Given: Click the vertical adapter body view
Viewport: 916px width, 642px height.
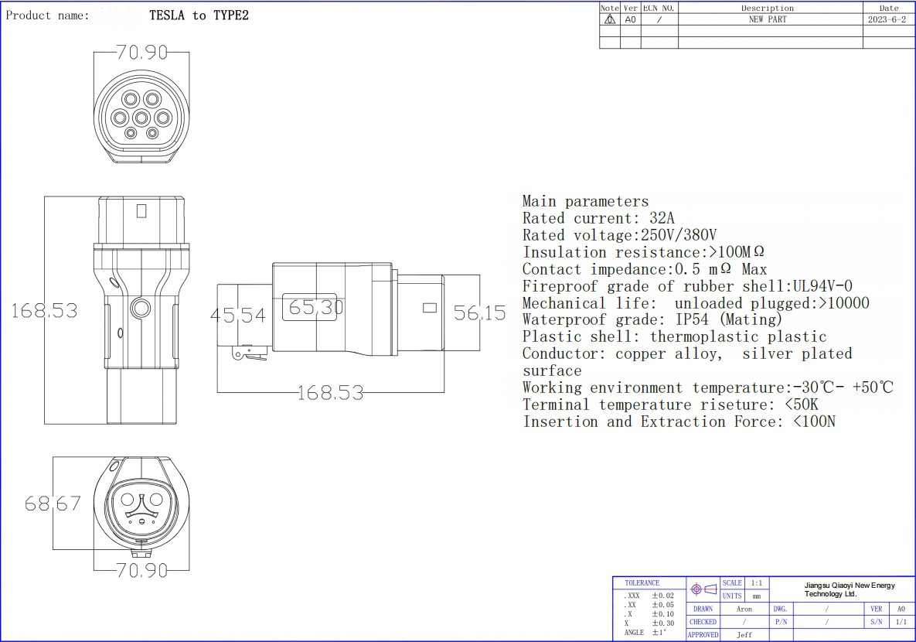Looking at the screenshot, I should click(x=141, y=309).
